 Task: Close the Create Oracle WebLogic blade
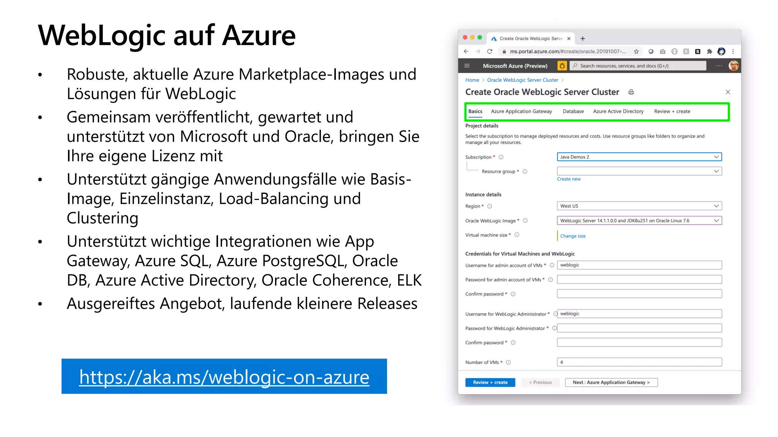tap(728, 92)
